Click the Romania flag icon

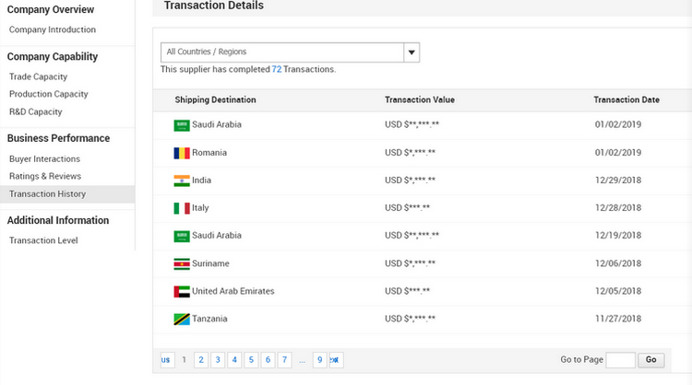pos(181,153)
